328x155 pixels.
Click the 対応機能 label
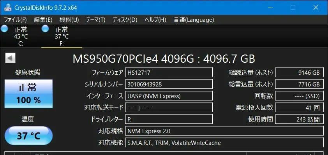point(111,143)
